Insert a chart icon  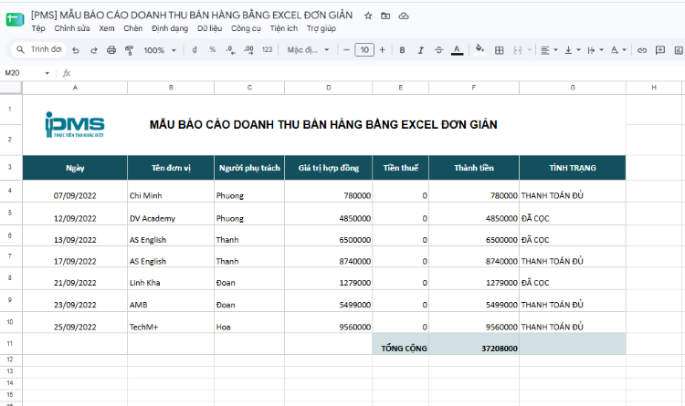pyautogui.click(x=679, y=50)
